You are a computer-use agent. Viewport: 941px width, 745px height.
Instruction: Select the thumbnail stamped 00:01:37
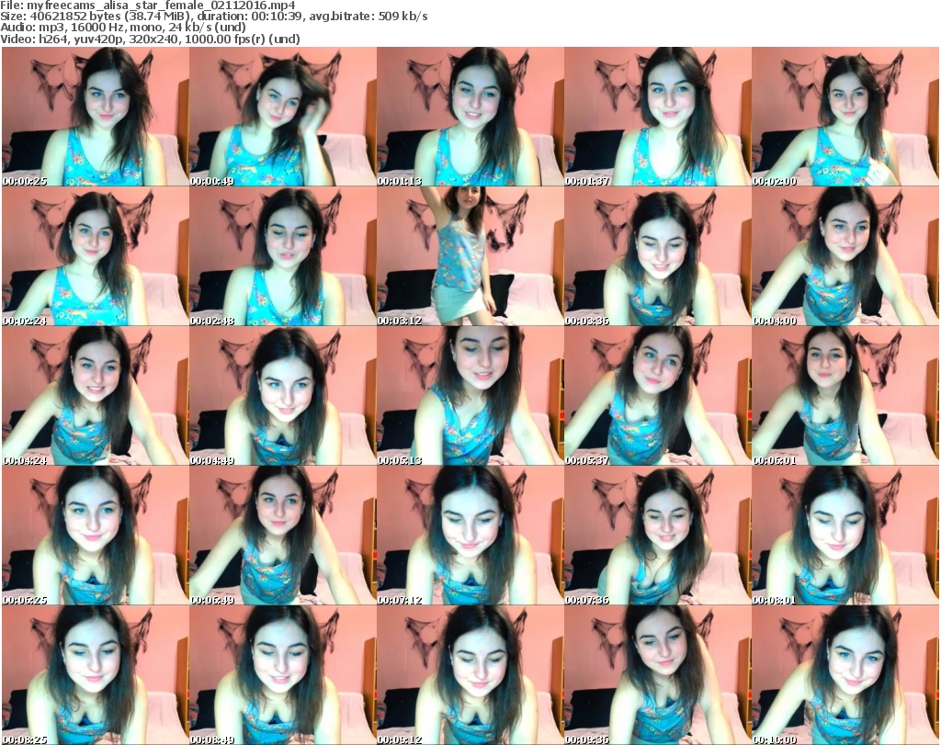coord(657,117)
